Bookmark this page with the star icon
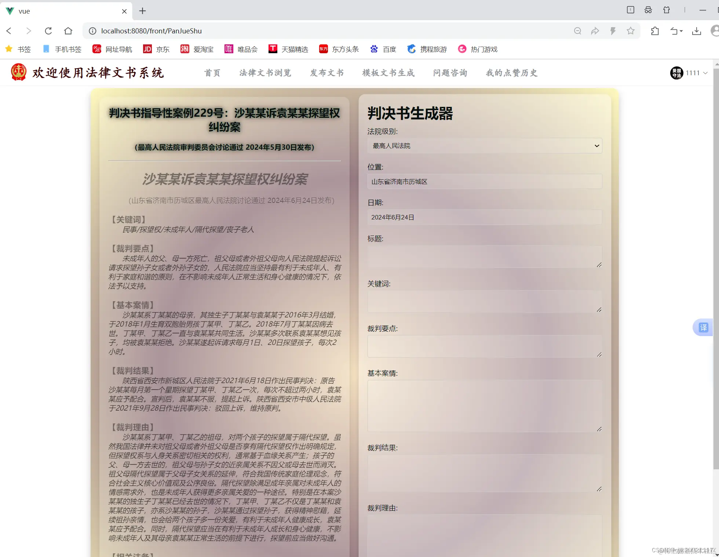Screen dimensions: 719x557 point(631,31)
